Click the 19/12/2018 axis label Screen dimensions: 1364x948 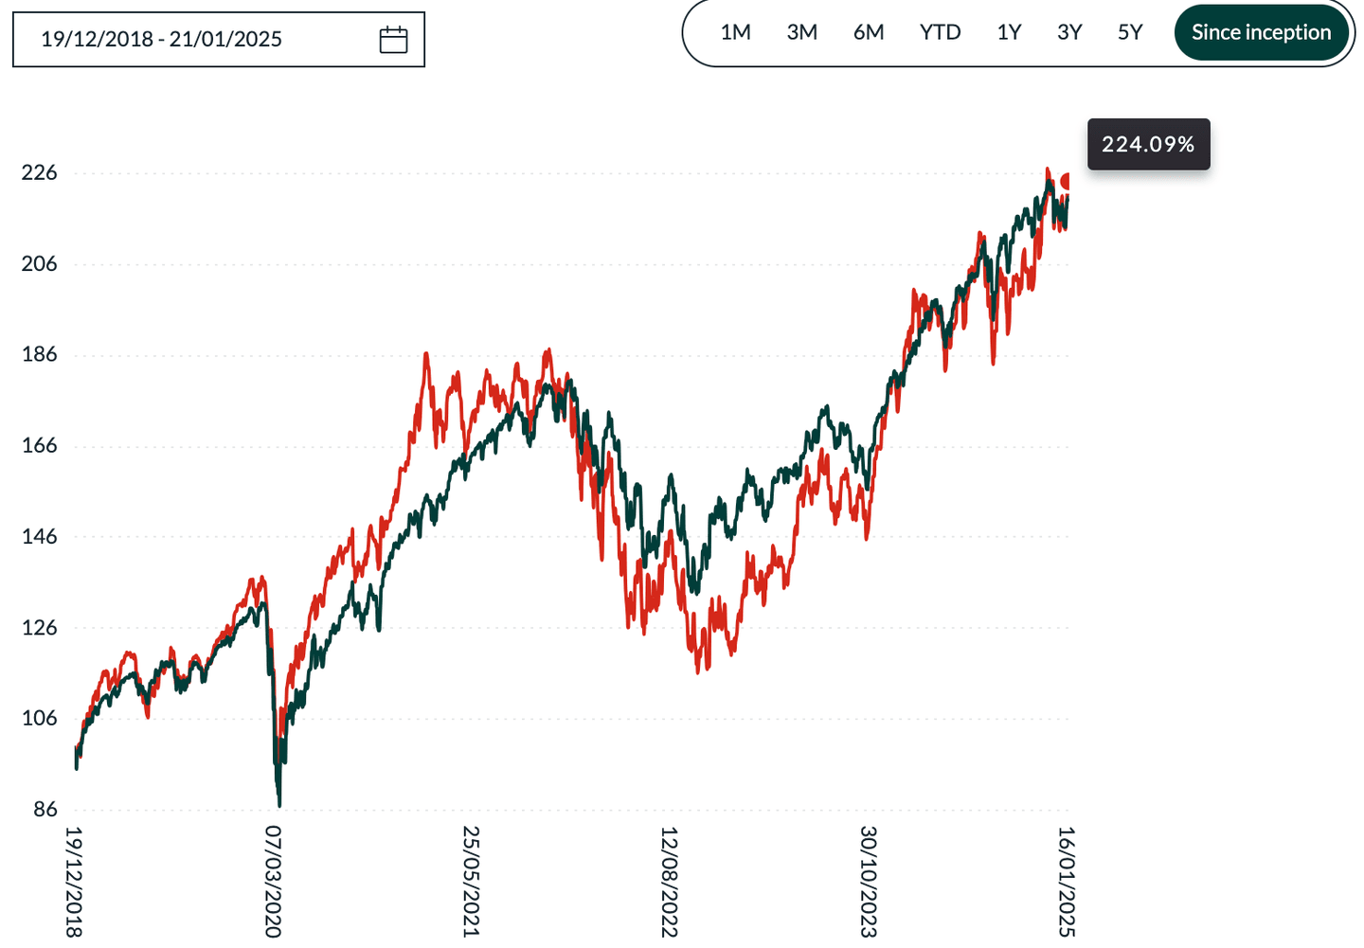pyautogui.click(x=73, y=881)
